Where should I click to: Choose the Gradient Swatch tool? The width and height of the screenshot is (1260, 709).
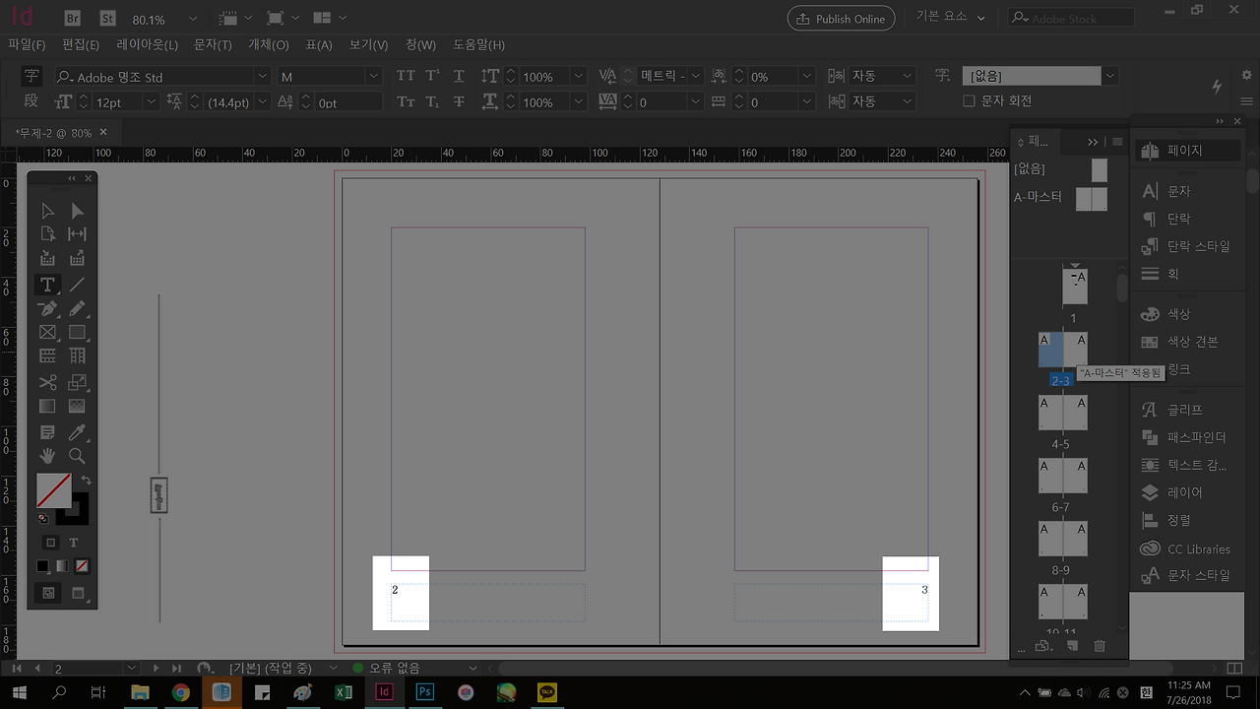pyautogui.click(x=47, y=406)
